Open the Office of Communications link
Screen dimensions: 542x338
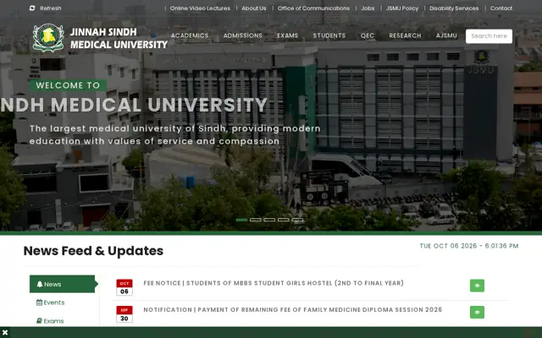[x=313, y=8]
